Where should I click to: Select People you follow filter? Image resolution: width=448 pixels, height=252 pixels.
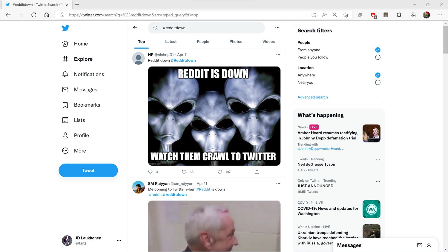[378, 57]
